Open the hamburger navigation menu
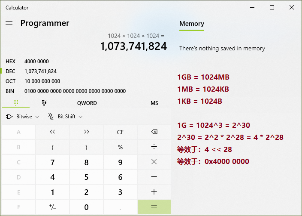 click(x=9, y=23)
